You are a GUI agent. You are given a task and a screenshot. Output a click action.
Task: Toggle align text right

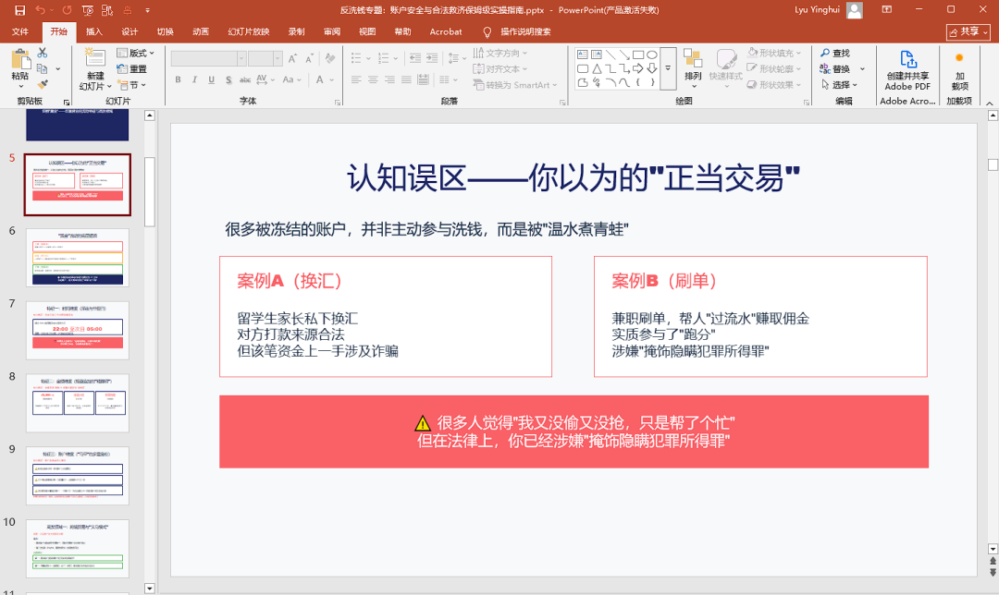[x=389, y=79]
